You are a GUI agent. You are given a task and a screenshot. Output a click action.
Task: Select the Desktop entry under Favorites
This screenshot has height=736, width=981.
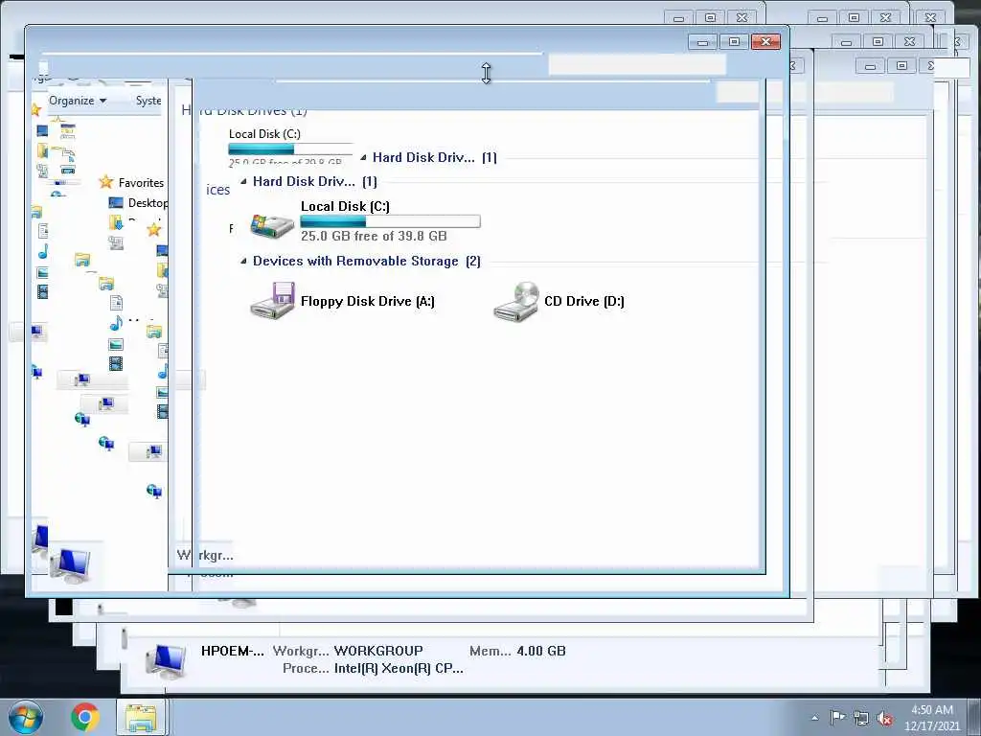[x=148, y=203]
